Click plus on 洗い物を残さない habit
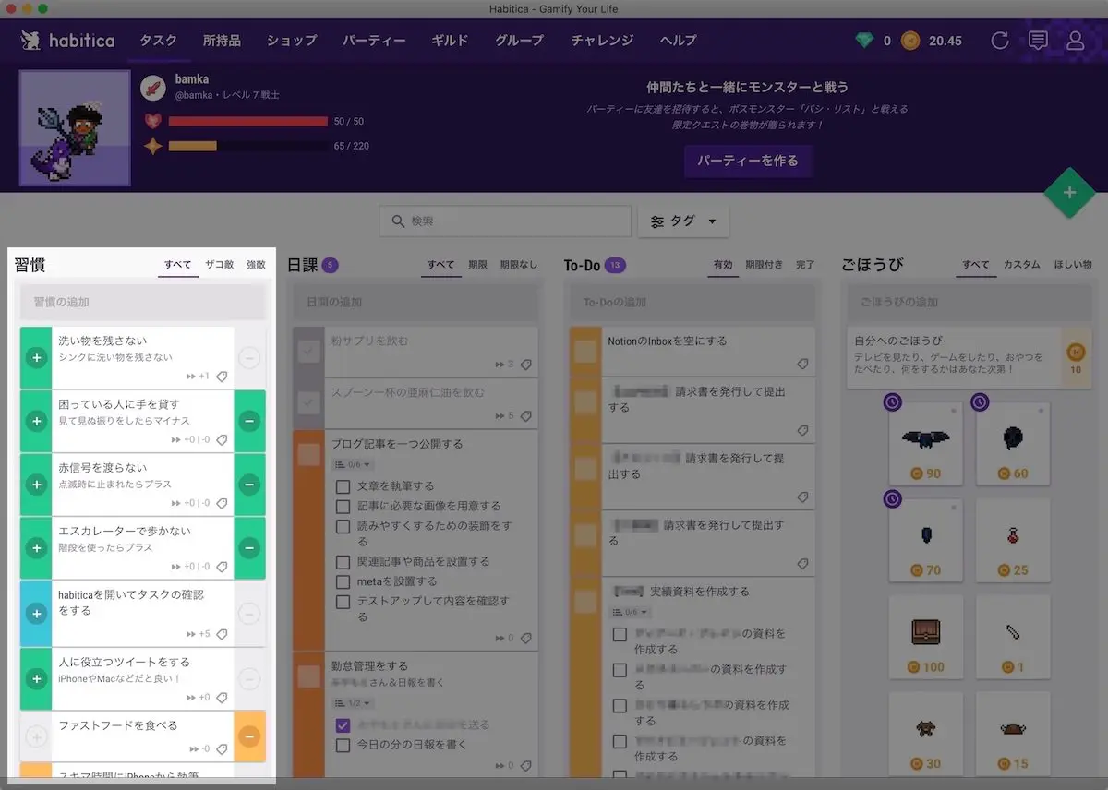Image resolution: width=1108 pixels, height=790 pixels. click(x=36, y=357)
